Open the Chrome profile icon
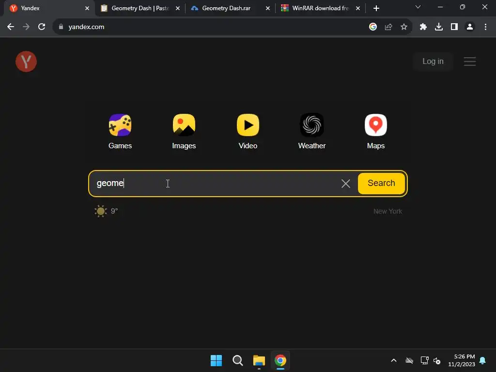 470,27
